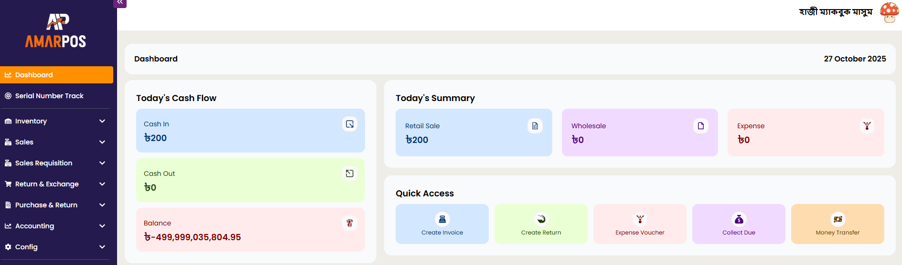
Task: Click the Today's Cash Flow heading
Action: coord(176,98)
